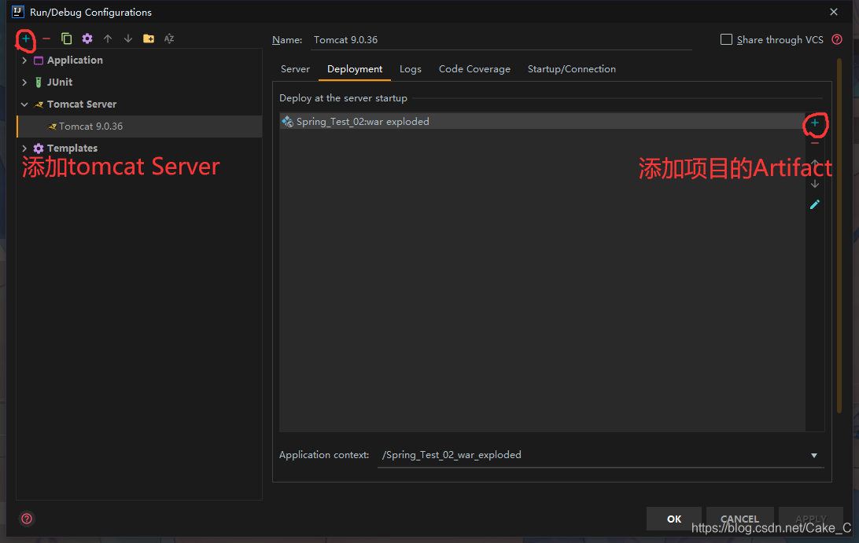Click the right panel vertical scrollbar
Screen dimensions: 859x543
click(839, 236)
